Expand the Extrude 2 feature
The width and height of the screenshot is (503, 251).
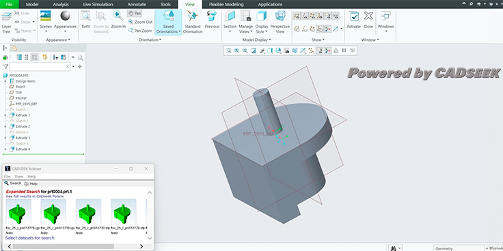pyautogui.click(x=5, y=126)
